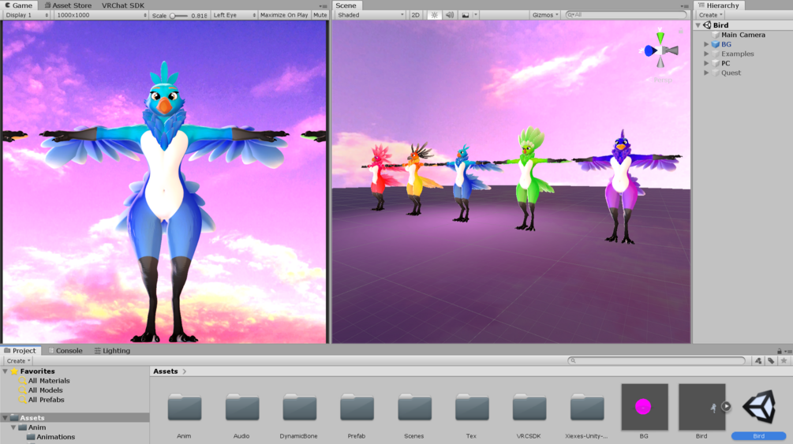Viewport: 793px width, 444px height.
Task: Select the Scenes folder icon
Action: click(x=415, y=408)
